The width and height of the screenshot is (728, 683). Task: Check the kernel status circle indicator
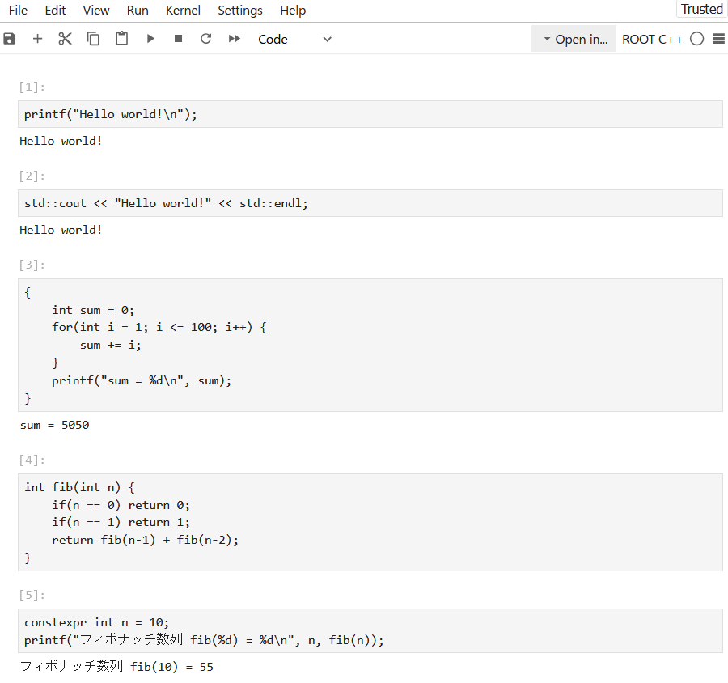pos(697,39)
